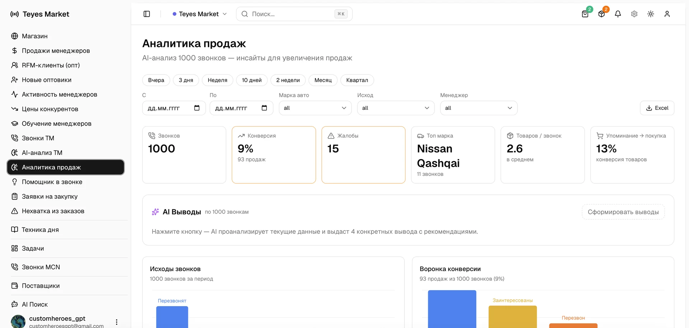689x328 pixels.
Task: Open Нехватка из заказов
Action: (x=67, y=211)
